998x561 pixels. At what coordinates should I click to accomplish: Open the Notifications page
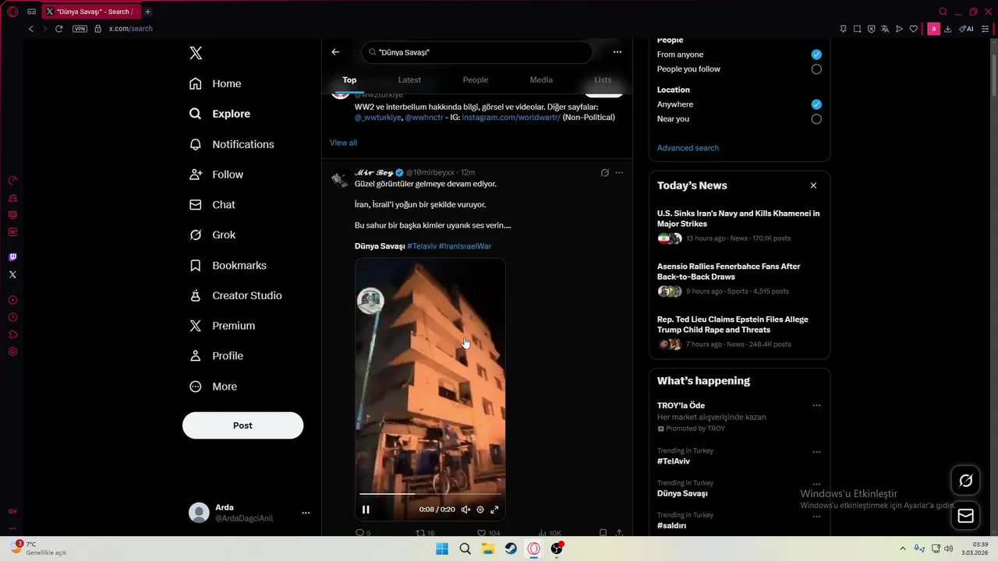click(232, 144)
